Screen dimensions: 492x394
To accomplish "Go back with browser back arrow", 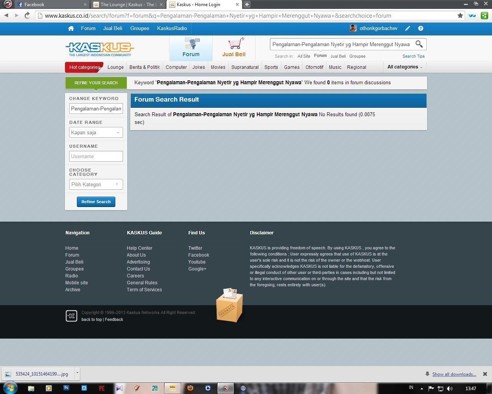I will click(x=6, y=16).
